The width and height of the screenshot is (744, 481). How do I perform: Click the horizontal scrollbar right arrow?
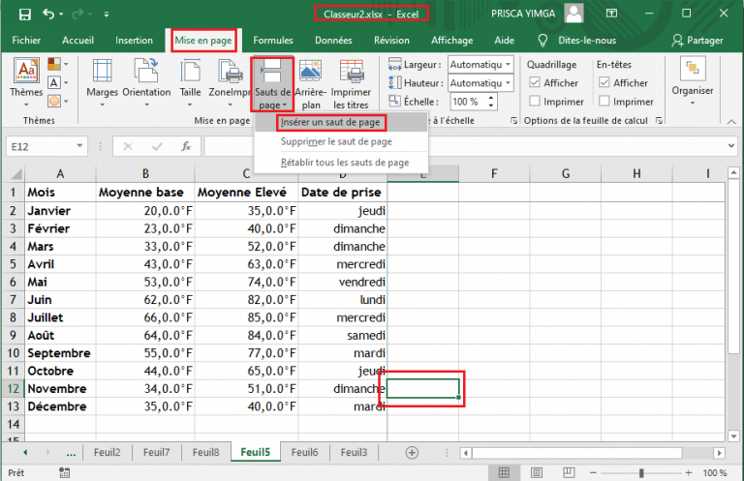coord(719,453)
